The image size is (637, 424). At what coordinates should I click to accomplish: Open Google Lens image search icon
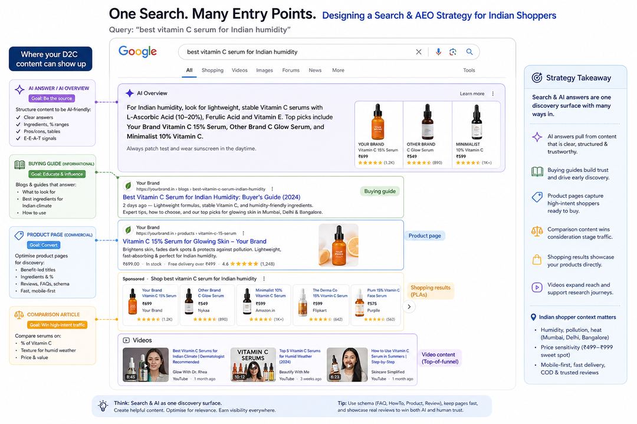[x=453, y=52]
